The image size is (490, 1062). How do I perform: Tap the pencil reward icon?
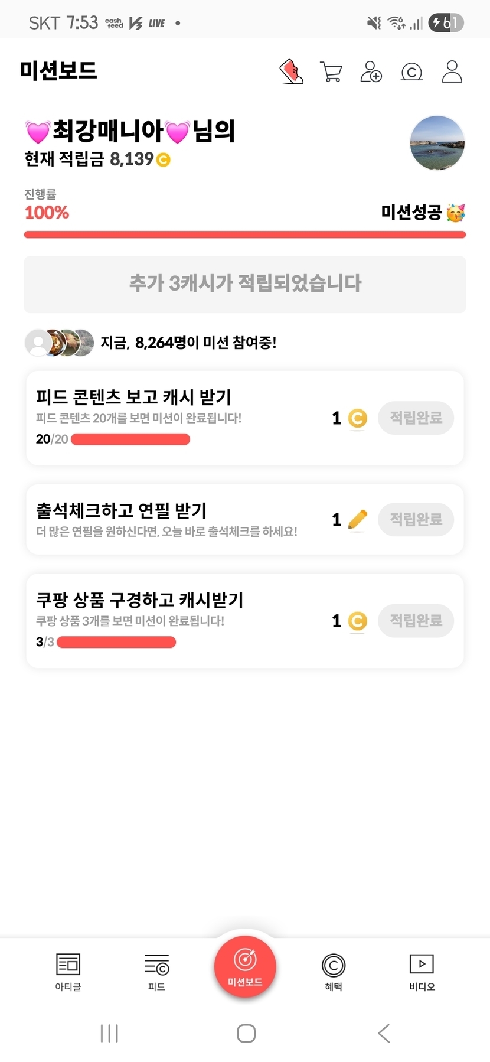click(357, 520)
